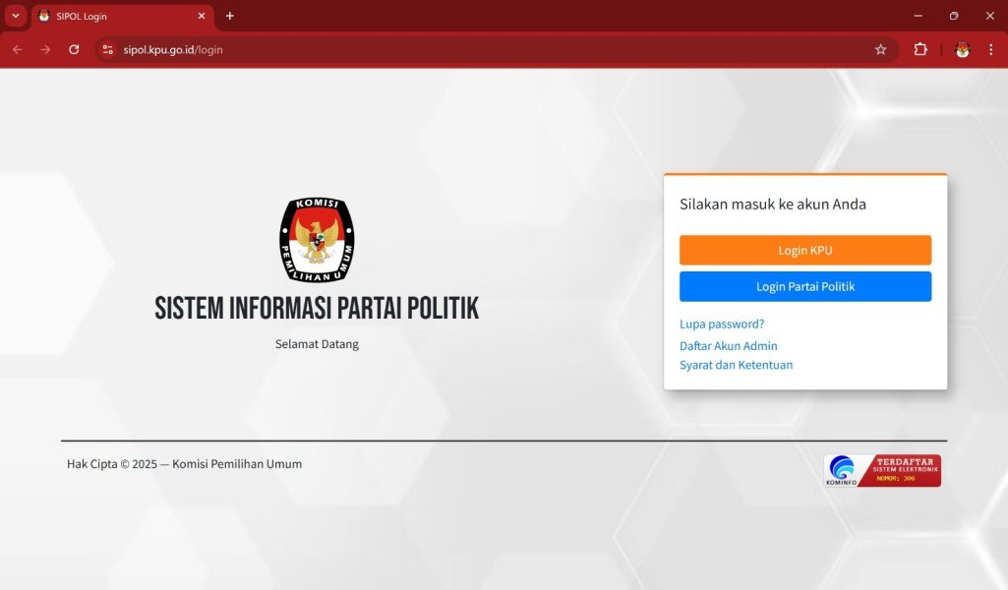Open the Syarat dan Ketentuan link

[736, 365]
